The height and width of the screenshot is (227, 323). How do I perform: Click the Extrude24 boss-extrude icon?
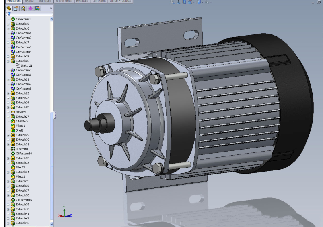click(13, 103)
